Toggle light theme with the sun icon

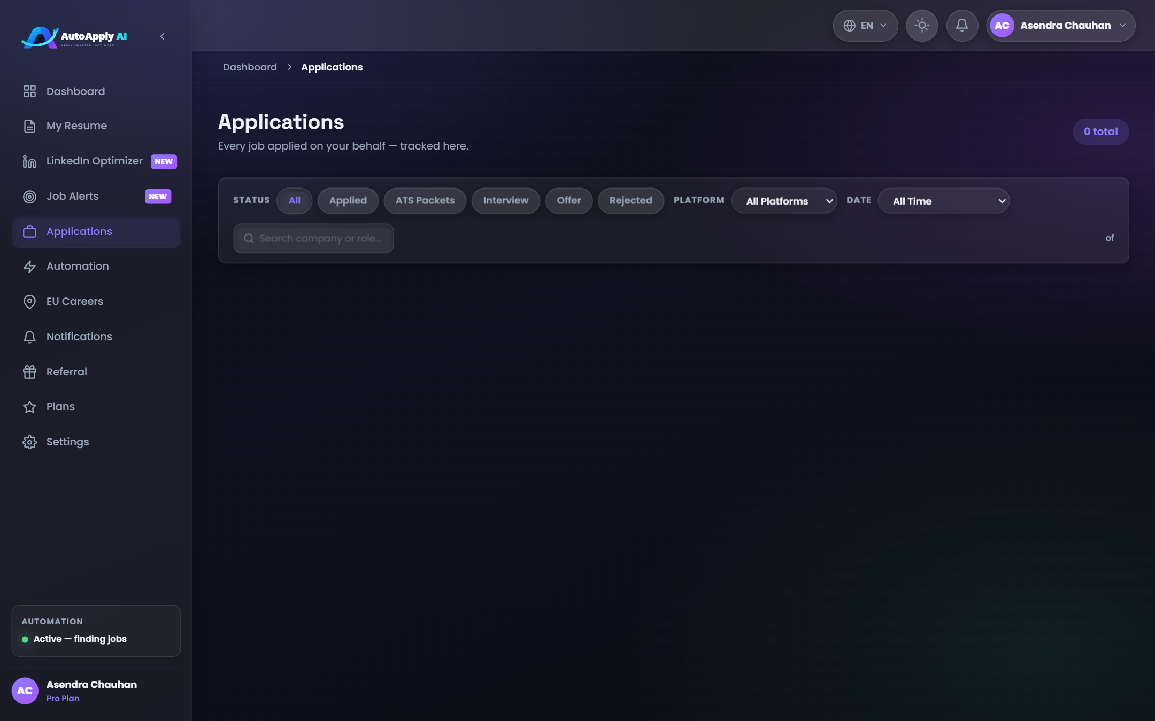922,26
